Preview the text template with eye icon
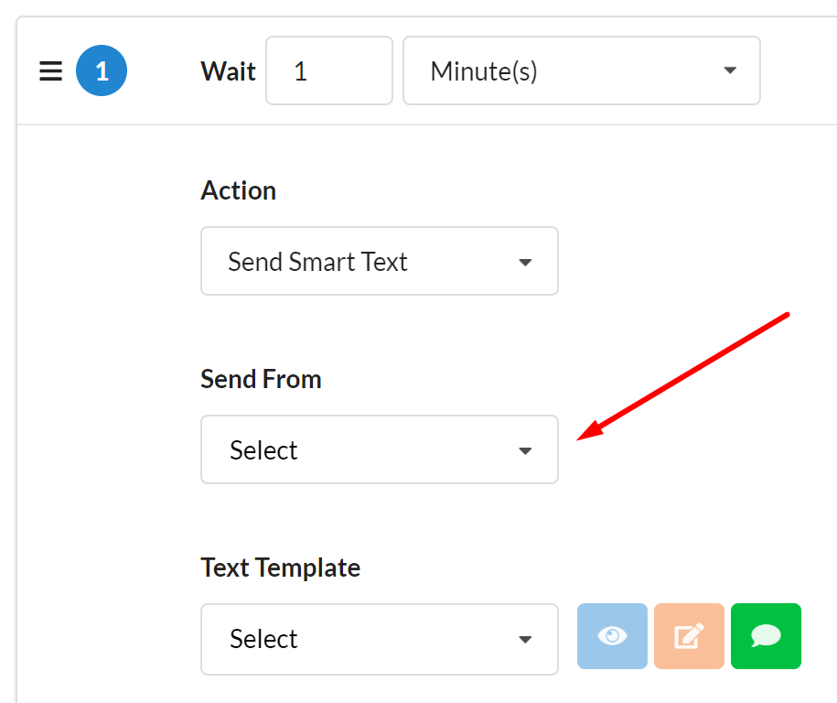Image resolution: width=837 pixels, height=703 pixels. (612, 636)
